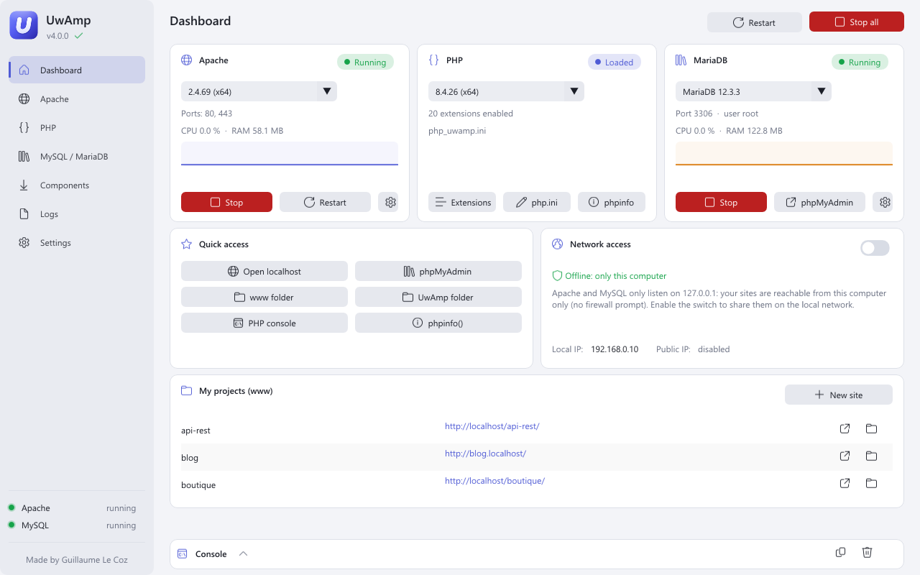Open Apache sidebar section
This screenshot has width=920, height=575.
[77, 98]
